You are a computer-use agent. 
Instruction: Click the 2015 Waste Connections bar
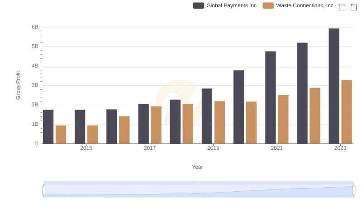(93, 134)
